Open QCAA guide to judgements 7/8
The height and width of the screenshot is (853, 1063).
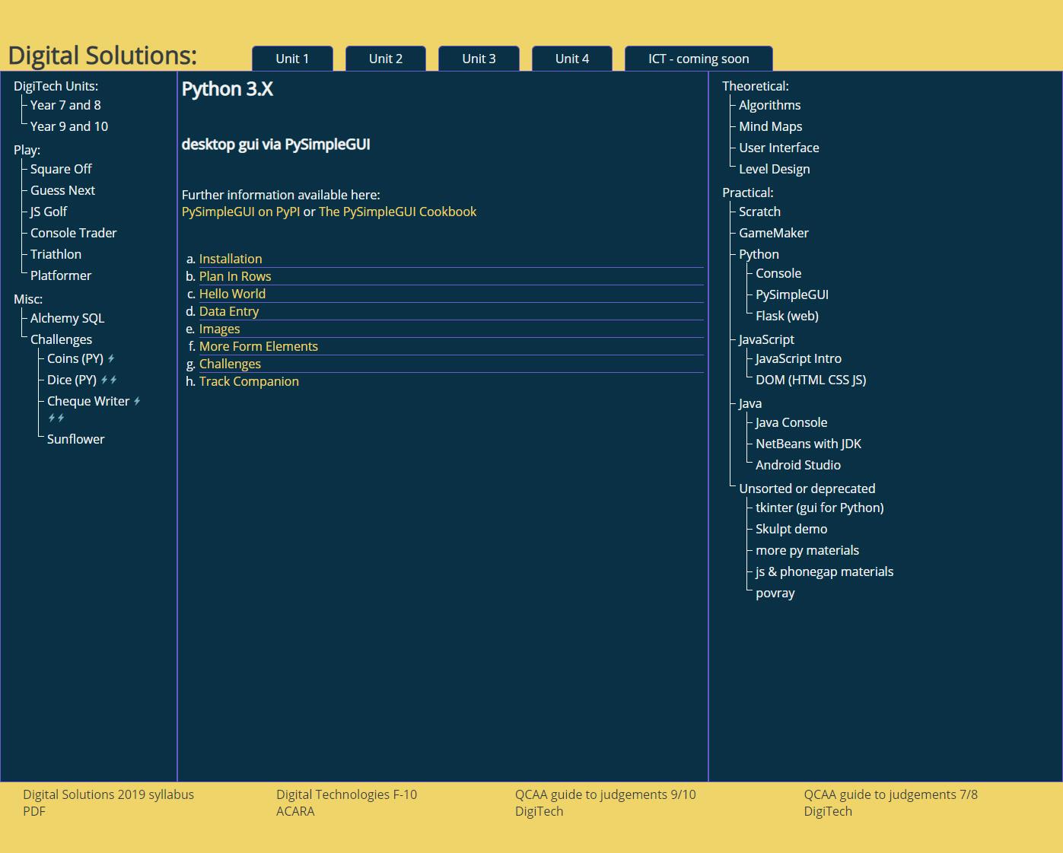point(890,803)
